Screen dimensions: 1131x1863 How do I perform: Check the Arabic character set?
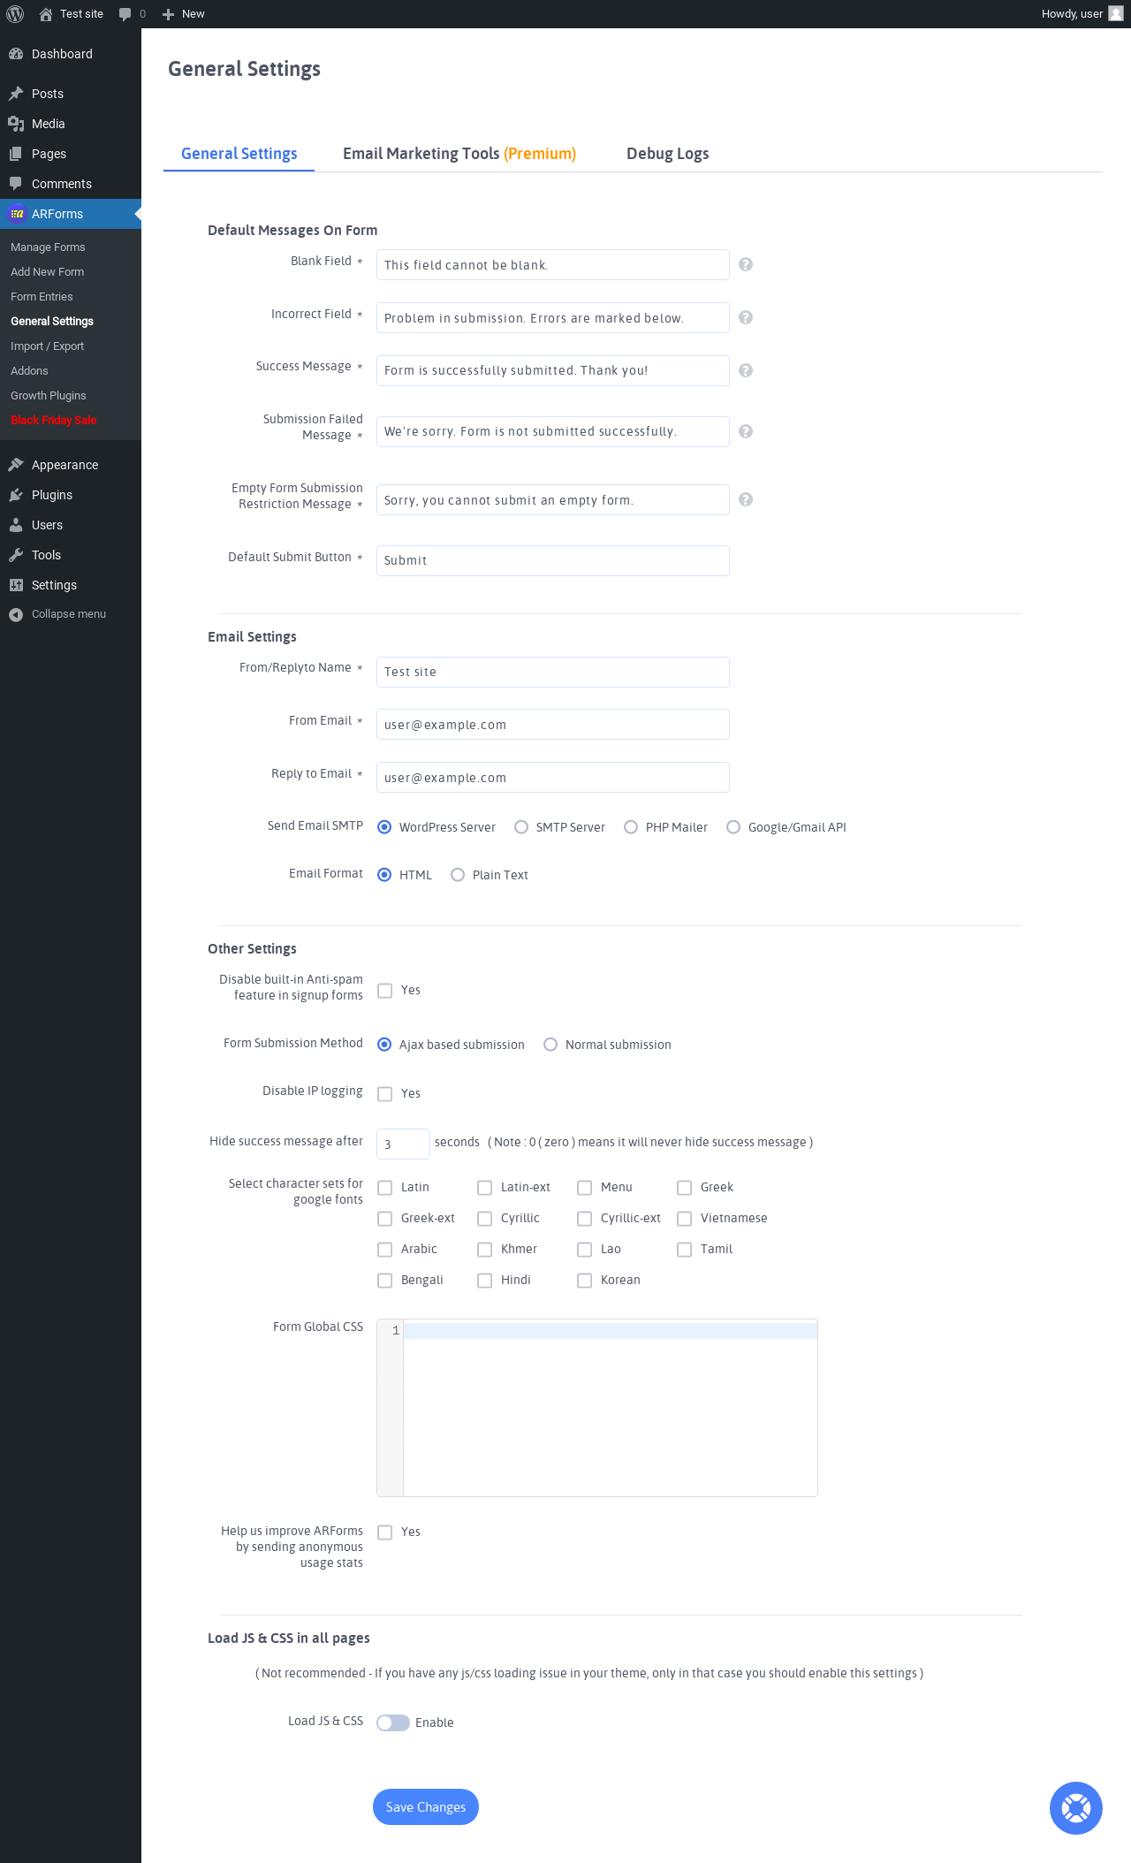point(385,1250)
